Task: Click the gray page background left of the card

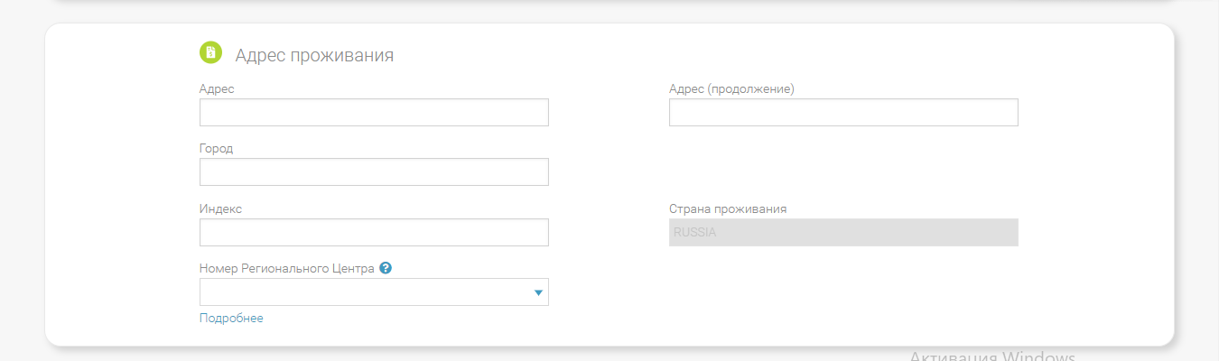Action: (22, 180)
